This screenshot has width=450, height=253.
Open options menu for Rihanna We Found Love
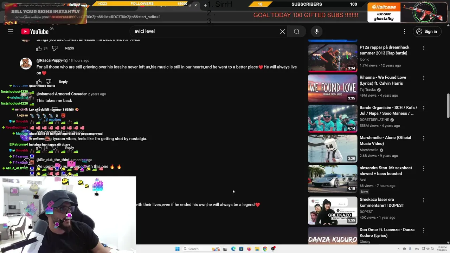pyautogui.click(x=424, y=78)
